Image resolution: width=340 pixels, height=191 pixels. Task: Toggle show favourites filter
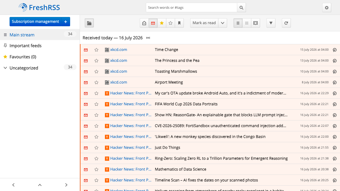(162, 23)
